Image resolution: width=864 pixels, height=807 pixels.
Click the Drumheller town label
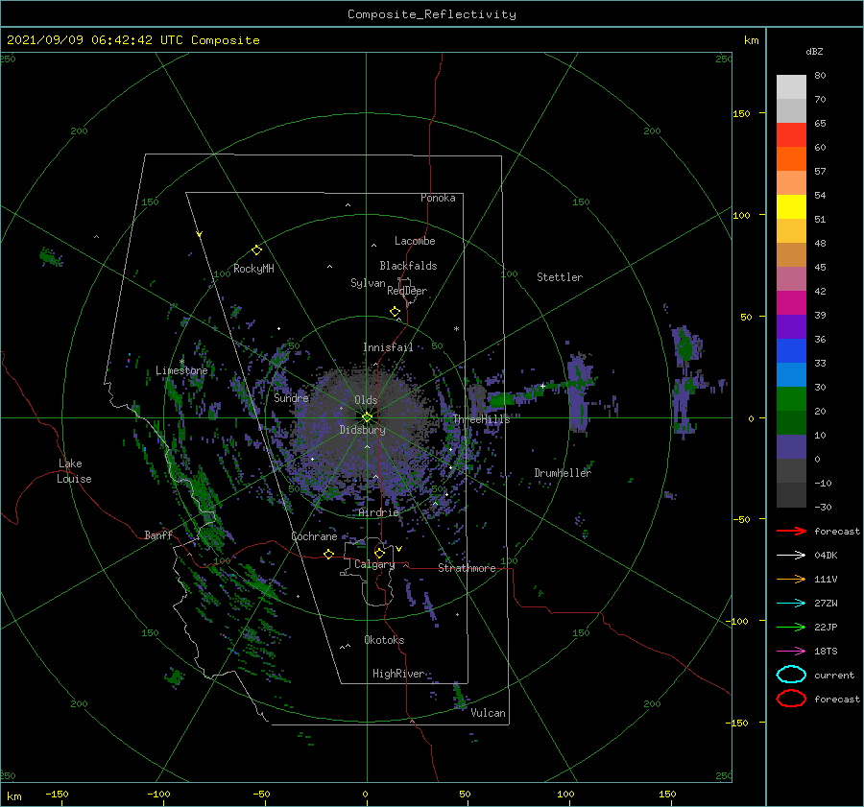pos(563,473)
